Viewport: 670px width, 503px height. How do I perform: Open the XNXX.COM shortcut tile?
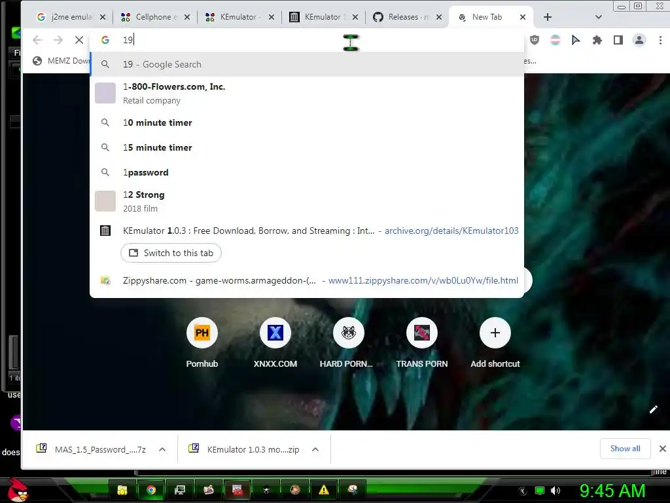(x=275, y=333)
